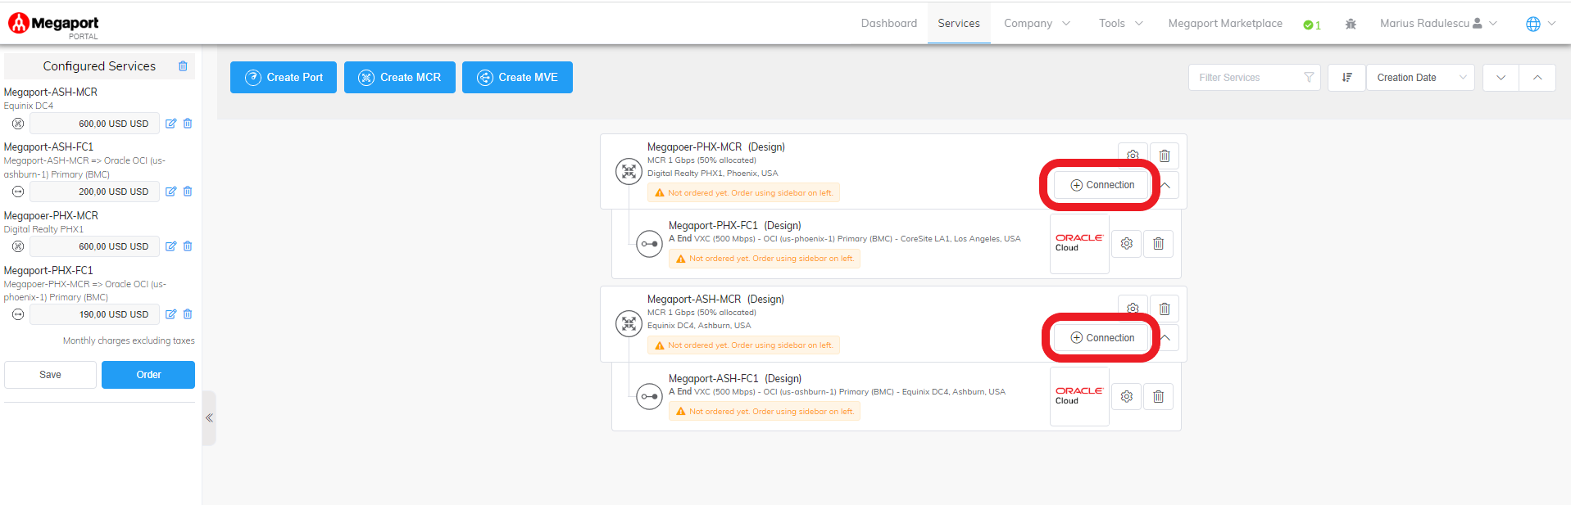This screenshot has width=1571, height=505.
Task: Expand the Company menu
Action: tap(1037, 24)
